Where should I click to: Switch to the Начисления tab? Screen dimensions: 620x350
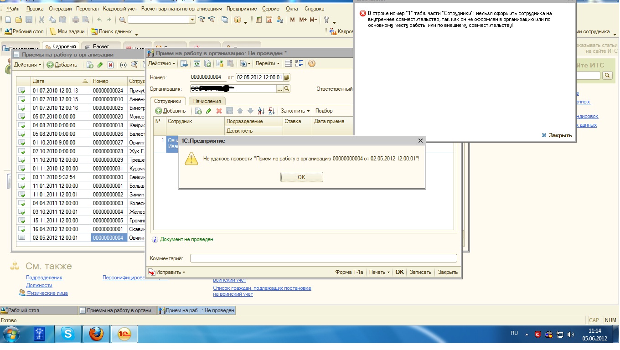[207, 101]
